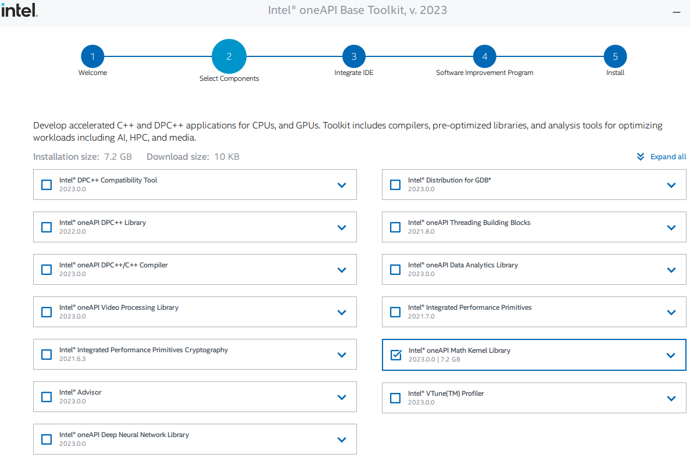Select Intel oneAPI Video Processing Library checkbox
This screenshot has height=458, width=690.
(46, 312)
